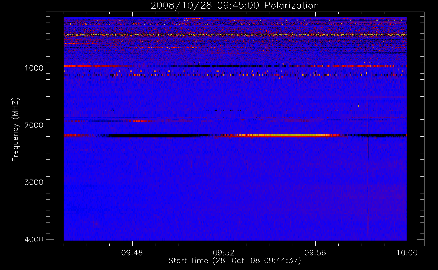Click the 2000 frequency tick label

[x=34, y=125]
